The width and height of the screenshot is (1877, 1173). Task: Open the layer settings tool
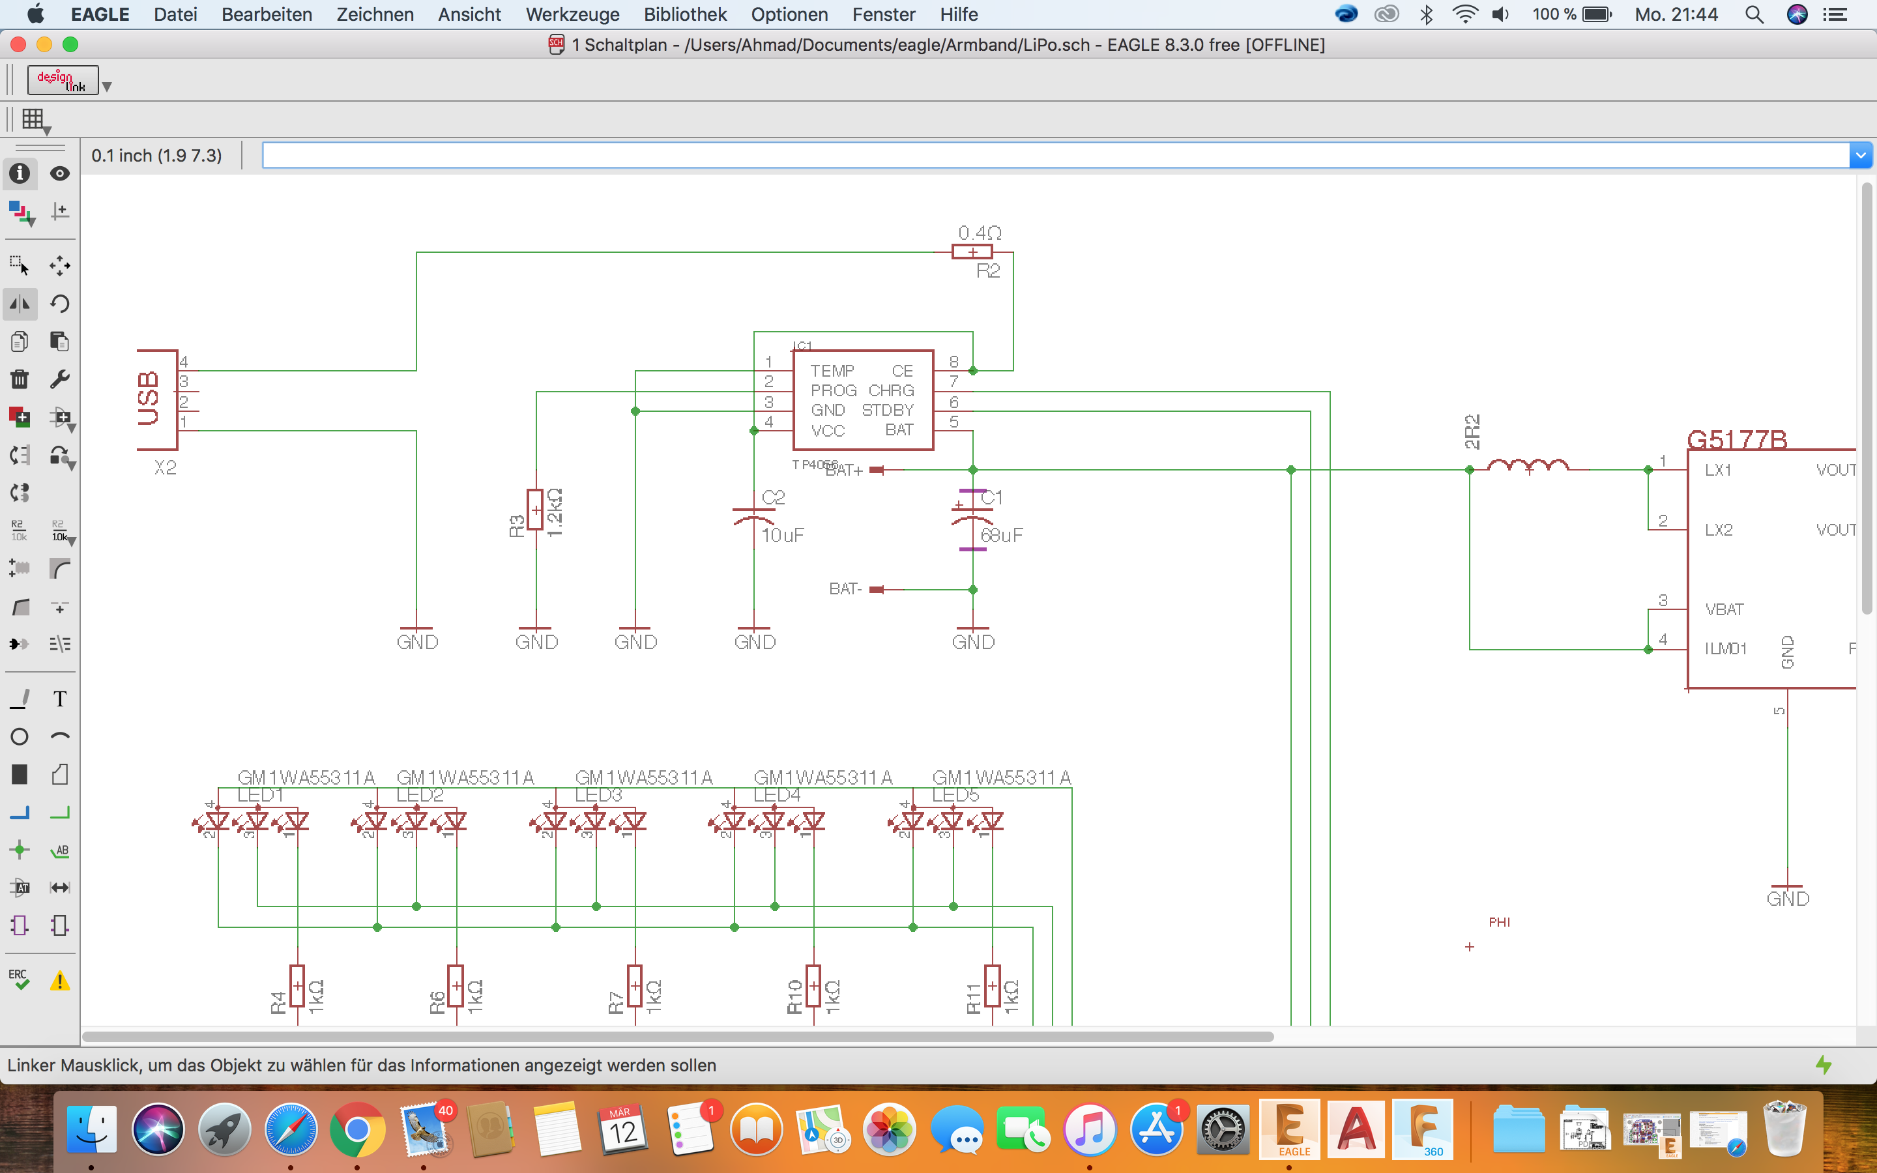[x=20, y=212]
